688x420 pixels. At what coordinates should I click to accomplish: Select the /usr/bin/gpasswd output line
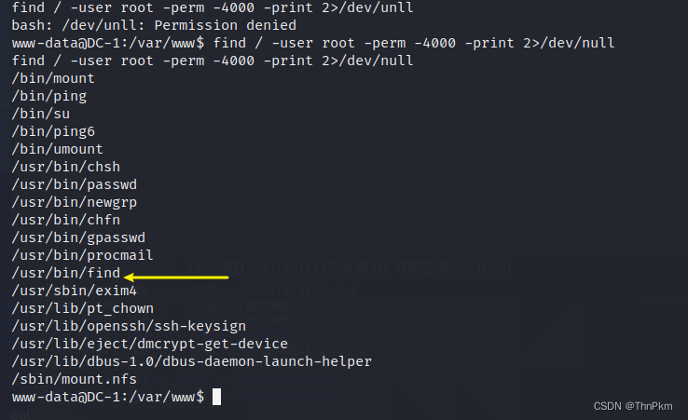click(x=78, y=237)
